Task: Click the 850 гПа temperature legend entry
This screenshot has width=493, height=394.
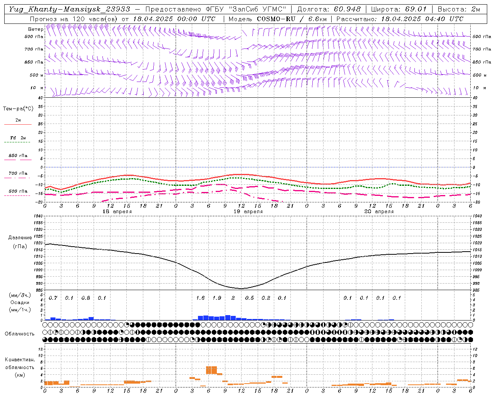Action: click(x=18, y=156)
